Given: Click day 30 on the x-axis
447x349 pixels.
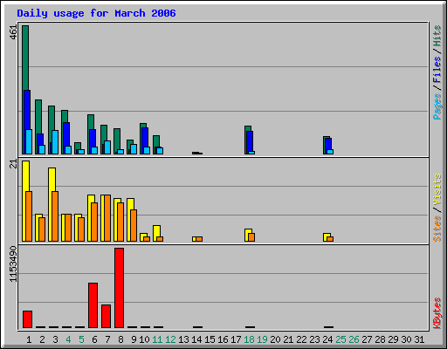Looking at the screenshot, I should [x=406, y=339].
